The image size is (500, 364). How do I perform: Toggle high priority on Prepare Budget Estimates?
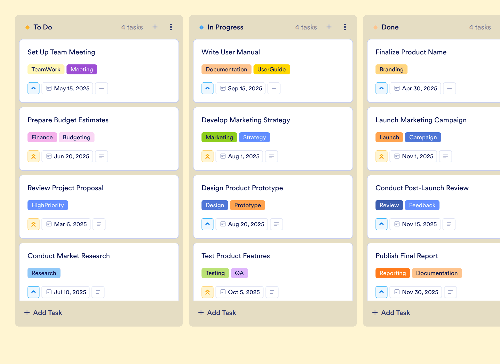click(x=33, y=156)
